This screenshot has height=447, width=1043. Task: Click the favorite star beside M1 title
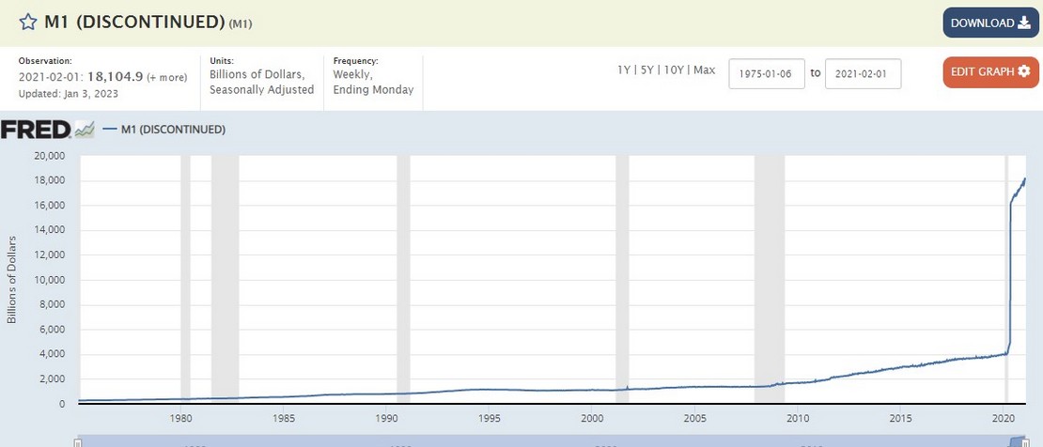[x=28, y=22]
